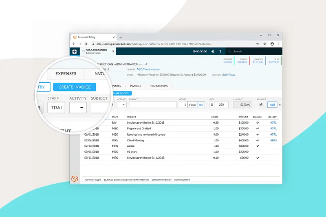Reload the page with the refresh icon
Image resolution: width=326 pixels, height=217 pixels.
tap(86, 44)
